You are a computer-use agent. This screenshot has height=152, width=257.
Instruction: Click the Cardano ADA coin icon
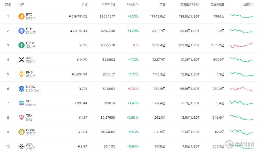(21, 146)
